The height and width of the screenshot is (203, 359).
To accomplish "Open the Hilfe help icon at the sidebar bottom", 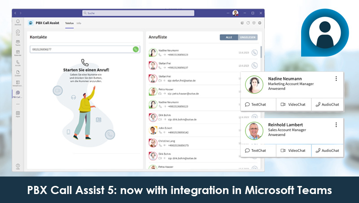I will tap(18, 166).
